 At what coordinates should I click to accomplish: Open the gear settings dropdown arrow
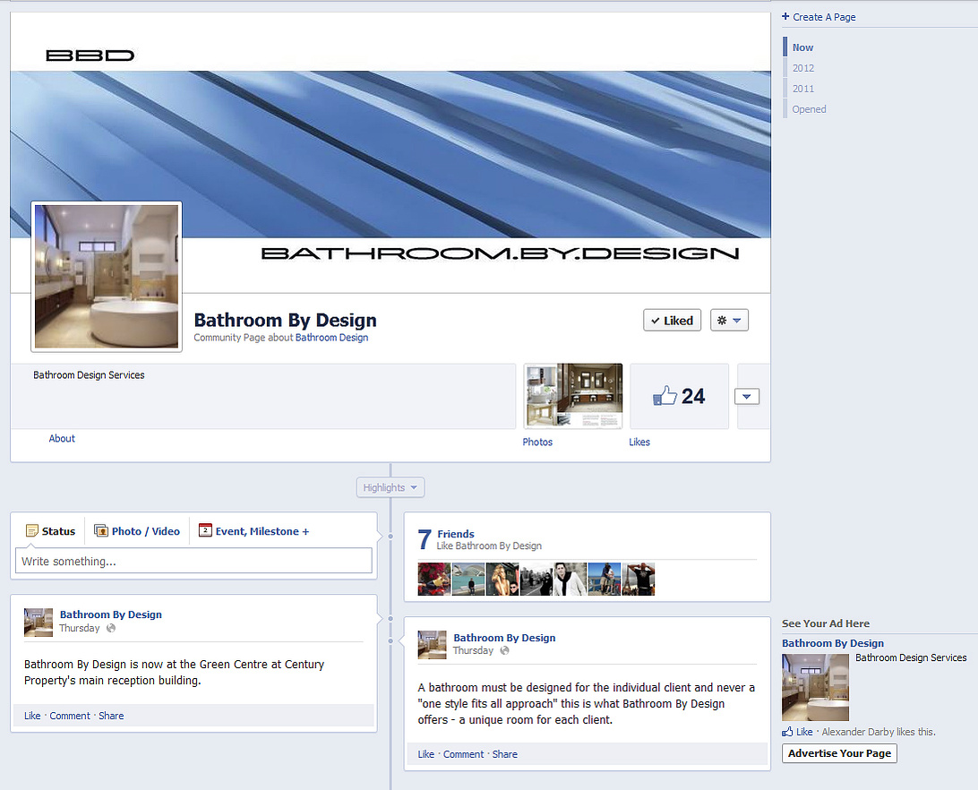736,320
